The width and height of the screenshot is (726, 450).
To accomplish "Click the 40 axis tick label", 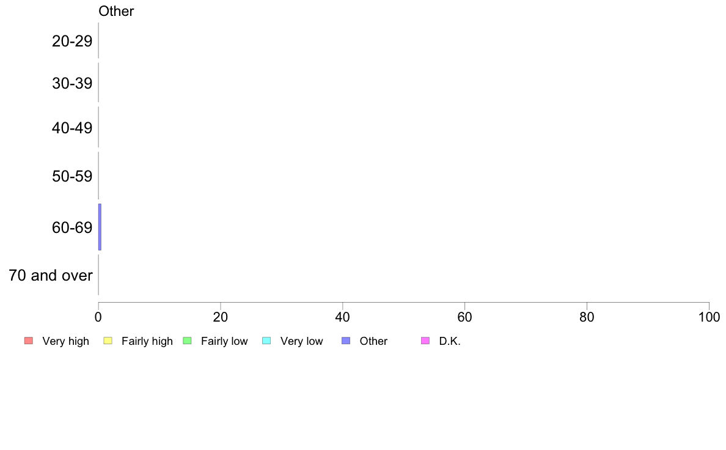I will tap(343, 317).
